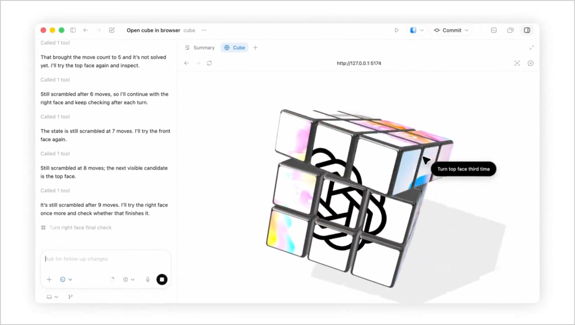Screen dimensions: 575x325
Task: Click the browser preview forward arrow
Action: pos(198,63)
